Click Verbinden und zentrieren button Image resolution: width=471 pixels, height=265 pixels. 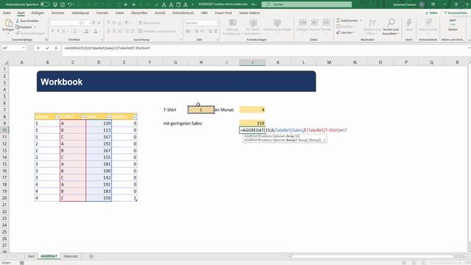click(159, 31)
